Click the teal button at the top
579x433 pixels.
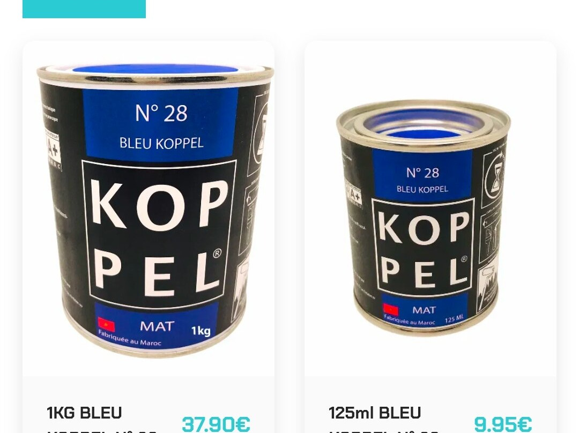[84, 9]
